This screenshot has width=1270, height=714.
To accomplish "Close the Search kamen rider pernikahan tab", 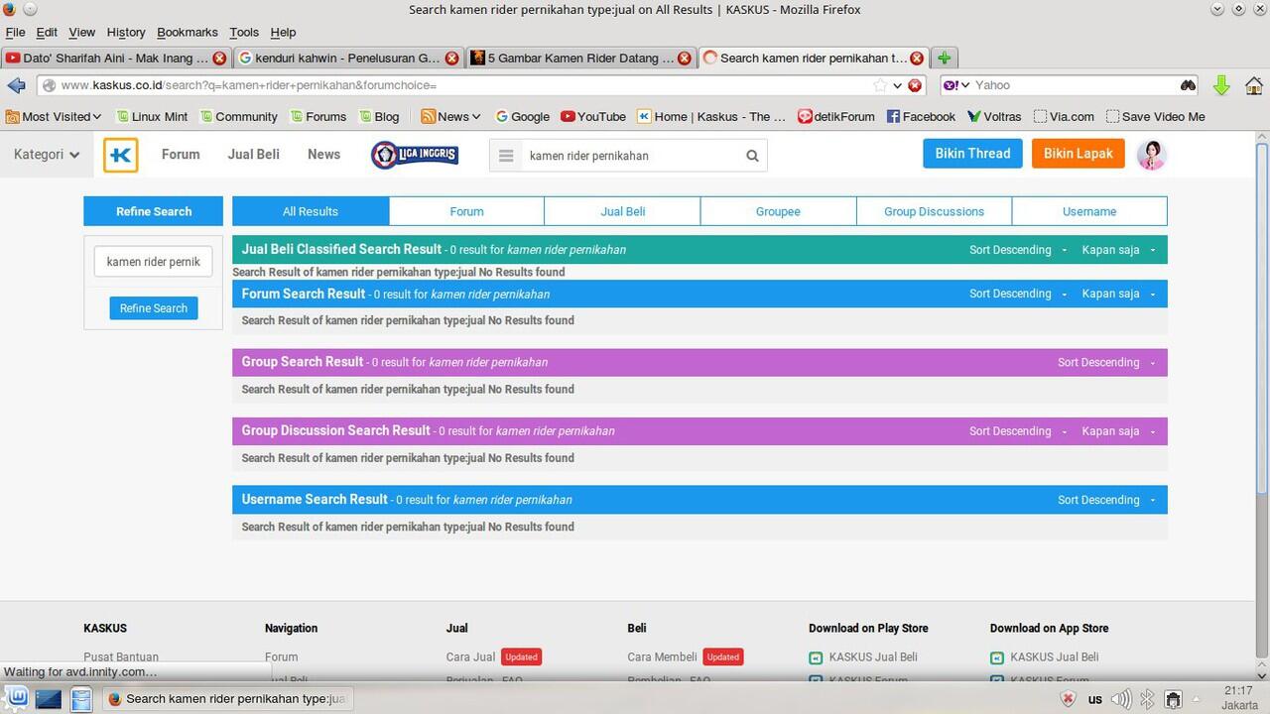I will 917,59.
